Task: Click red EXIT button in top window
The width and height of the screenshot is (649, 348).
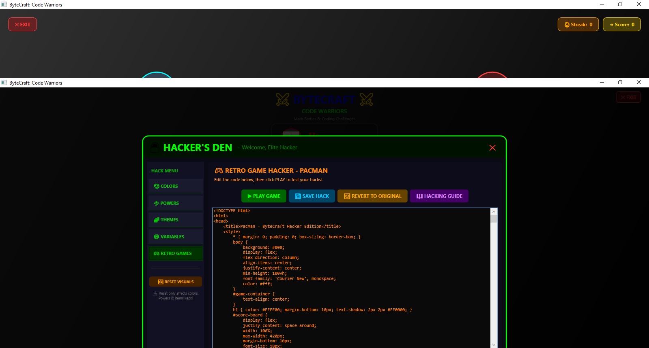Action: click(x=22, y=24)
